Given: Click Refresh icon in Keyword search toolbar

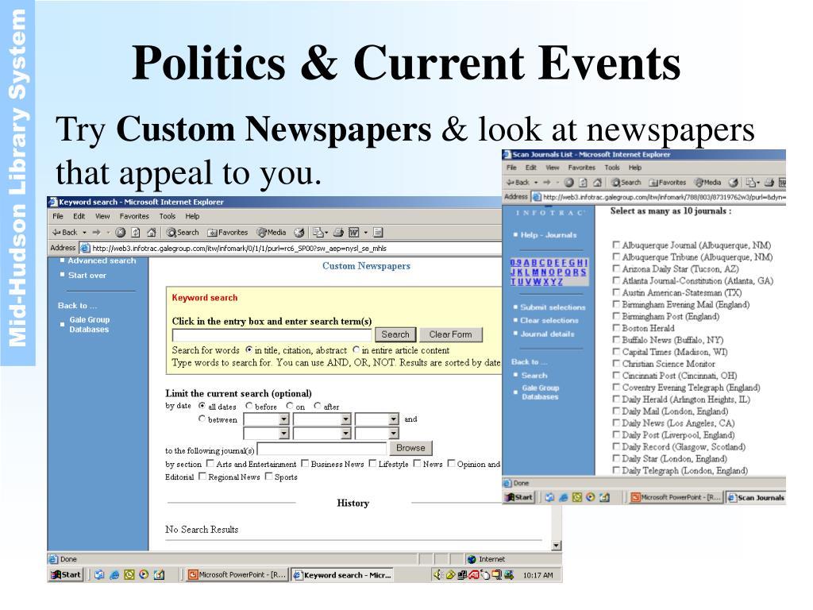Looking at the screenshot, I should point(135,233).
